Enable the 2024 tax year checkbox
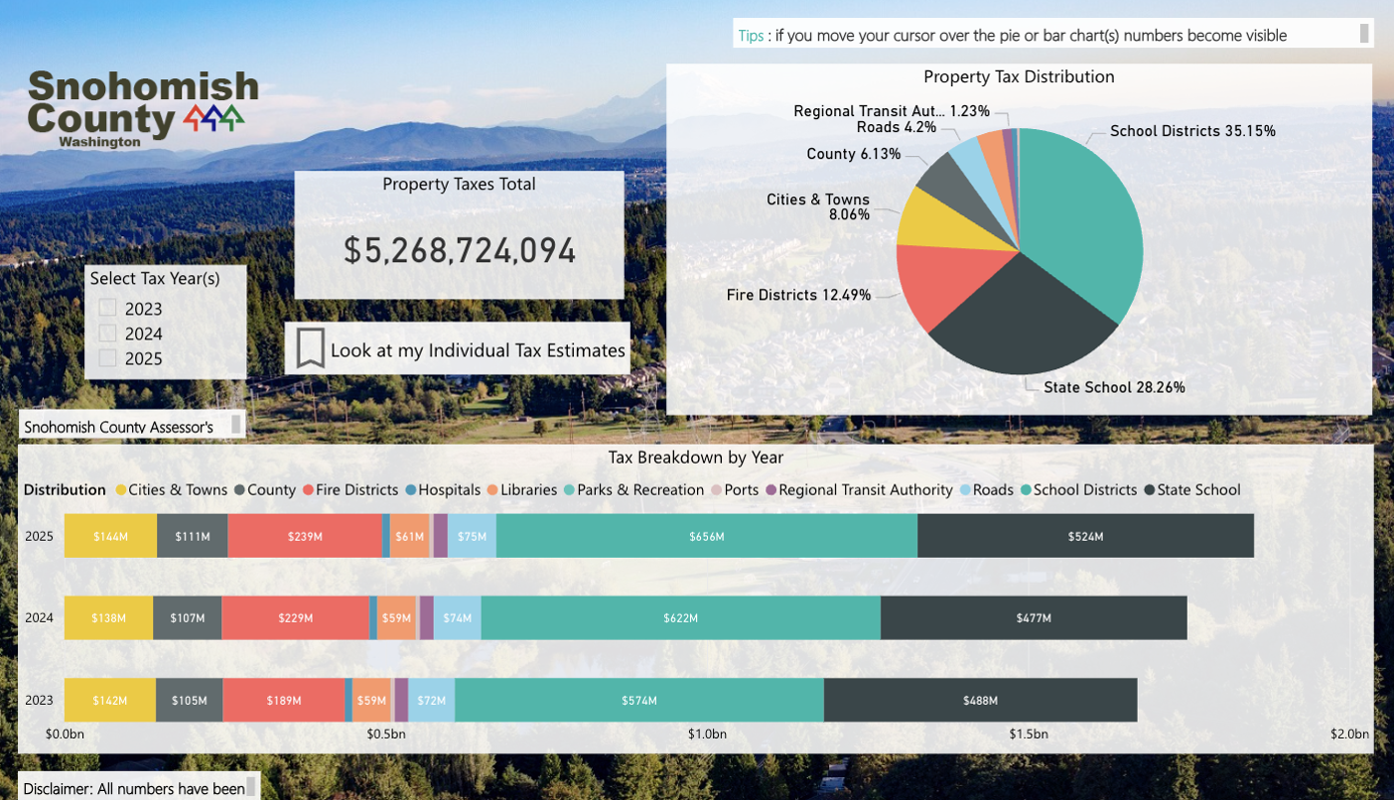 coord(108,333)
